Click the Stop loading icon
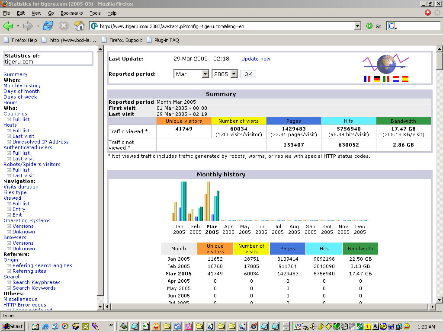443x332 pixels. [64, 26]
